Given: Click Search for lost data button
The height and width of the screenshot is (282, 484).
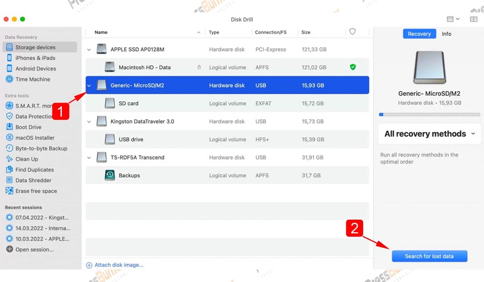Looking at the screenshot, I should click(x=429, y=256).
